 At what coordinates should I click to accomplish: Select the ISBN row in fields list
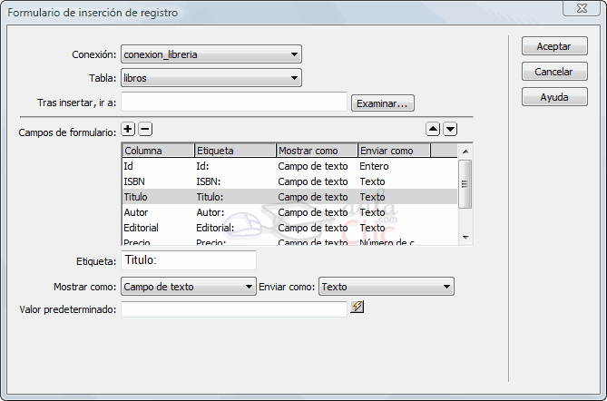(289, 181)
